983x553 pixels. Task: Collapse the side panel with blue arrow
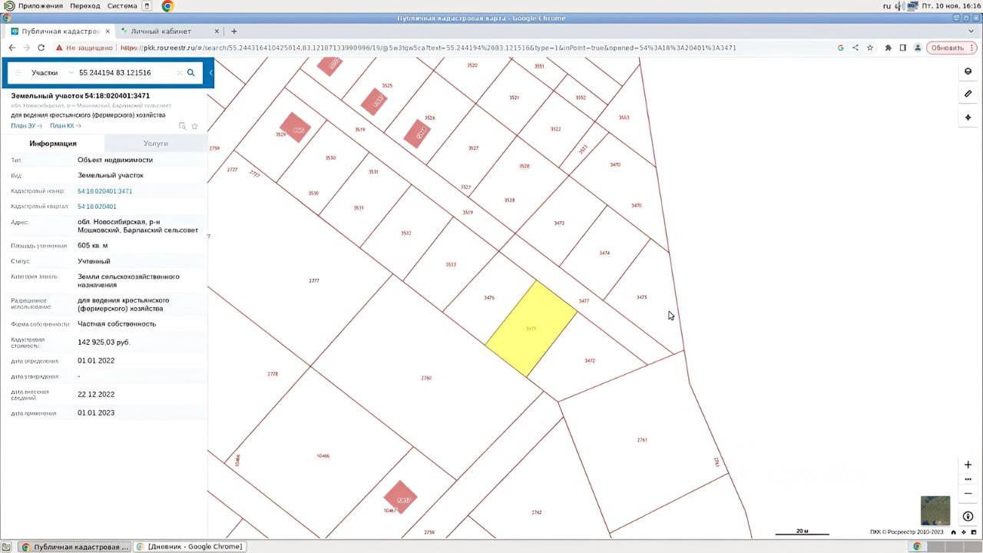[x=210, y=73]
